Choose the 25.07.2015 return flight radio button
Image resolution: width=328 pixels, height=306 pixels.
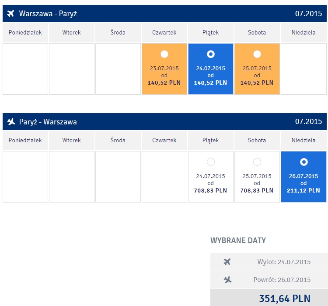click(x=257, y=162)
